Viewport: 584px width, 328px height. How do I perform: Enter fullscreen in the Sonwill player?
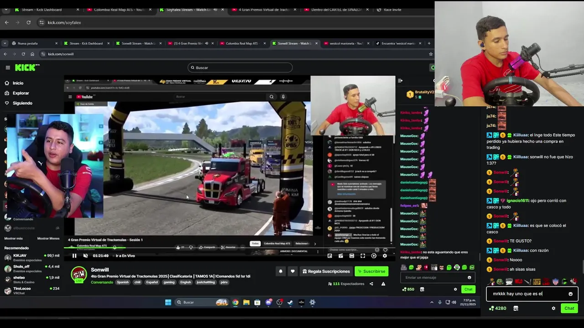point(363,256)
